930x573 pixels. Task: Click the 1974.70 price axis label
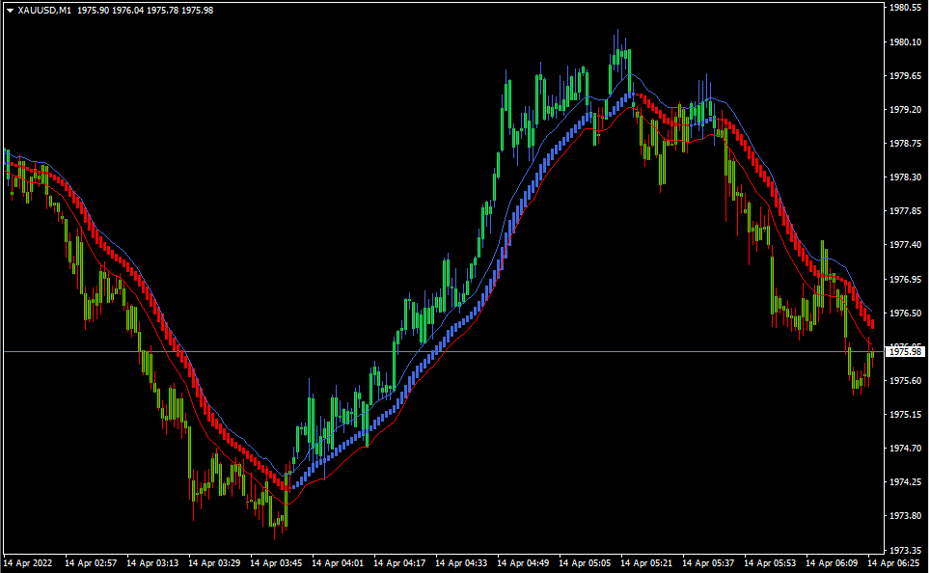[904, 449]
